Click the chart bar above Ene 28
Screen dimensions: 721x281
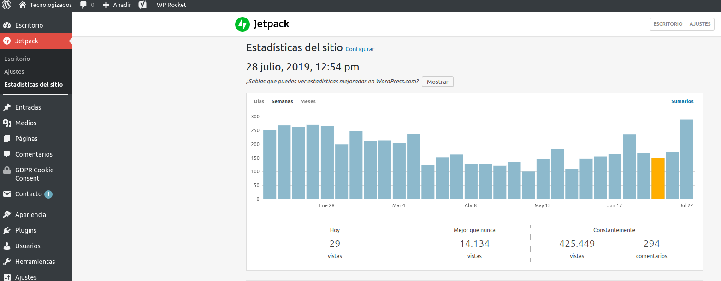327,163
